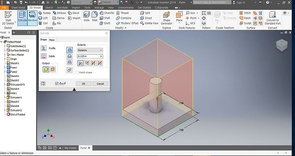
Task: Open the Manage ribbon tab
Action: (x=99, y=7)
